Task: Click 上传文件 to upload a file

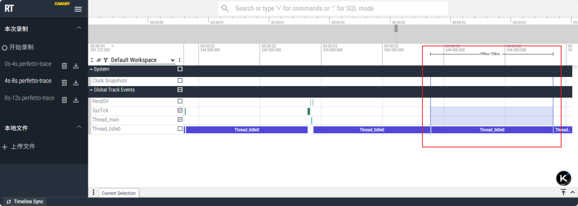Action: coord(23,147)
